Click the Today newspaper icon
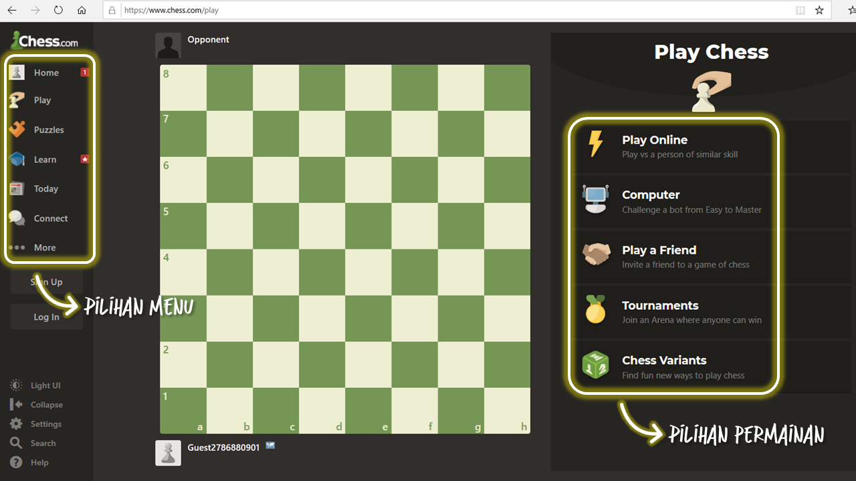Image resolution: width=856 pixels, height=481 pixels. 17,188
